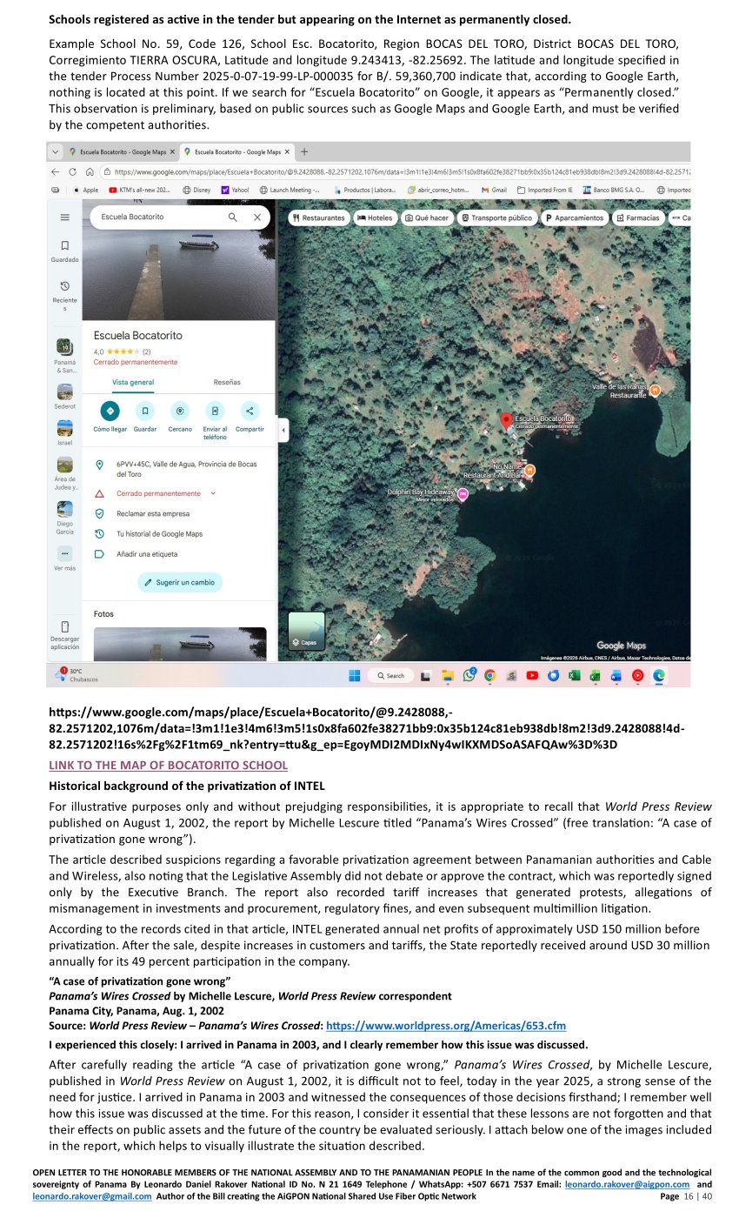Image resolution: width=739 pixels, height=1218 pixels.
Task: Click the Guardar bookmark icon under Escuela Bocatorito
Action: [145, 411]
